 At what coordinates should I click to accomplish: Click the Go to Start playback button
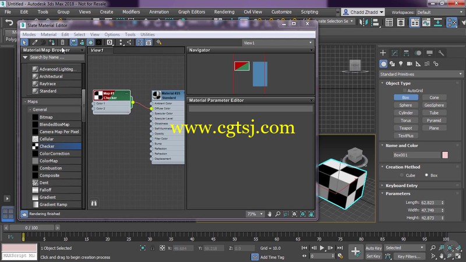tap(304, 248)
